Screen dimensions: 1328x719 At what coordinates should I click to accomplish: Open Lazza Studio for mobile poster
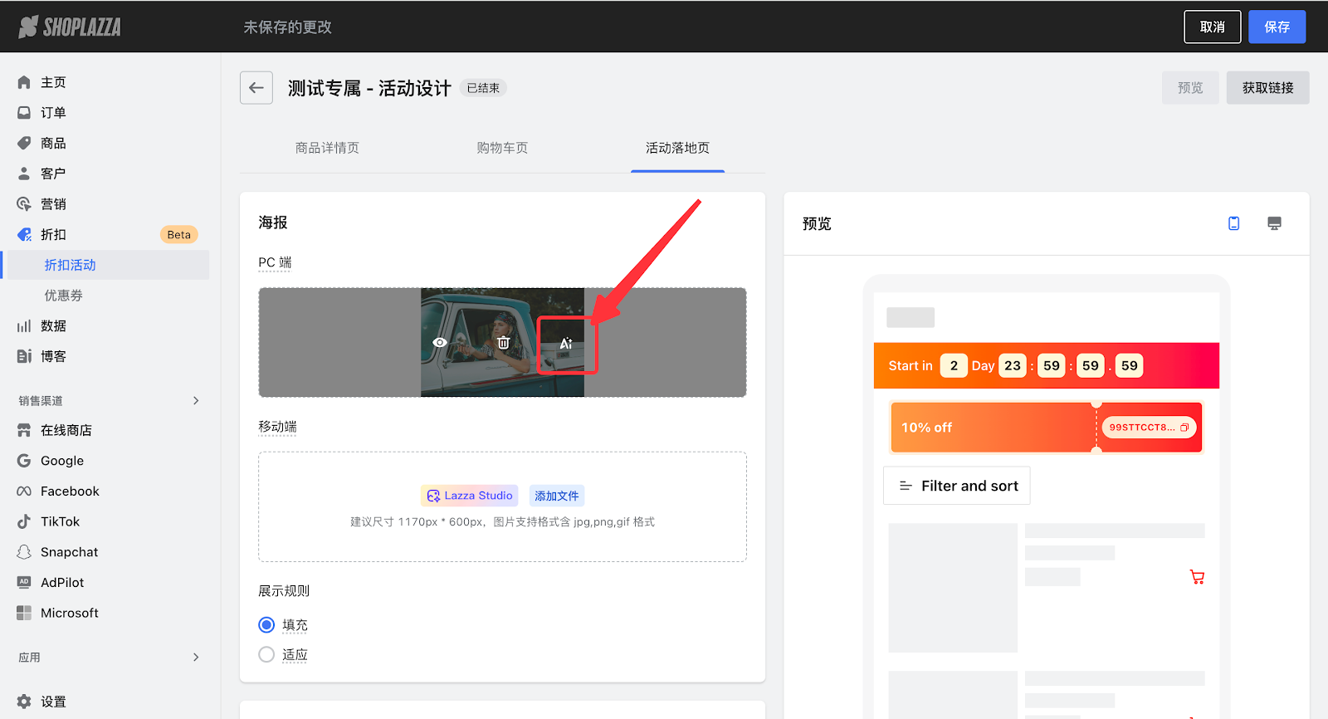point(470,496)
